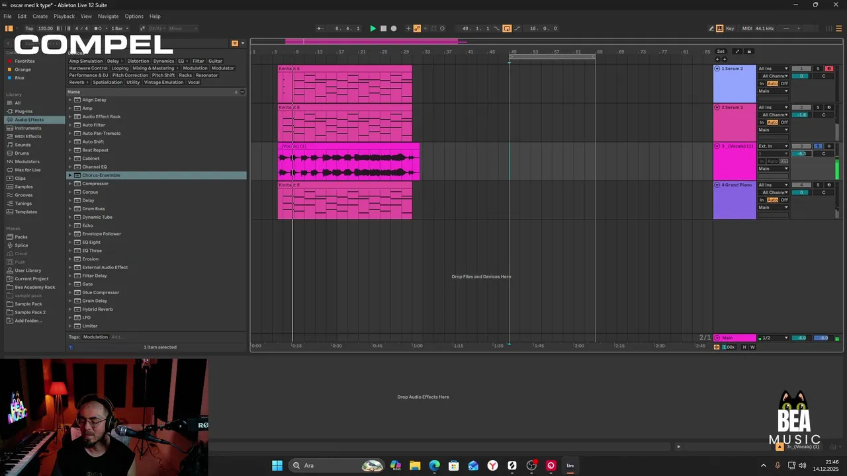Click the Set locator button
Viewport: 847px width, 476px height.
[721, 52]
